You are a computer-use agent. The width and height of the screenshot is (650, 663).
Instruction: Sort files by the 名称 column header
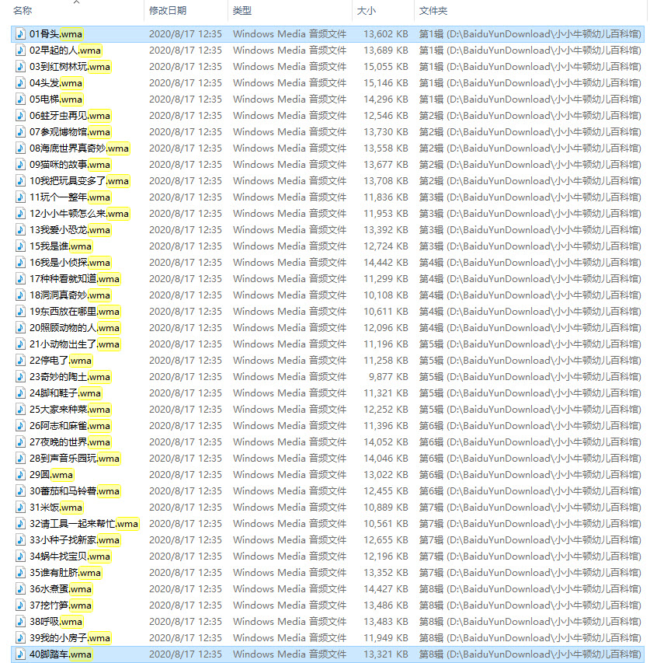pyautogui.click(x=23, y=11)
